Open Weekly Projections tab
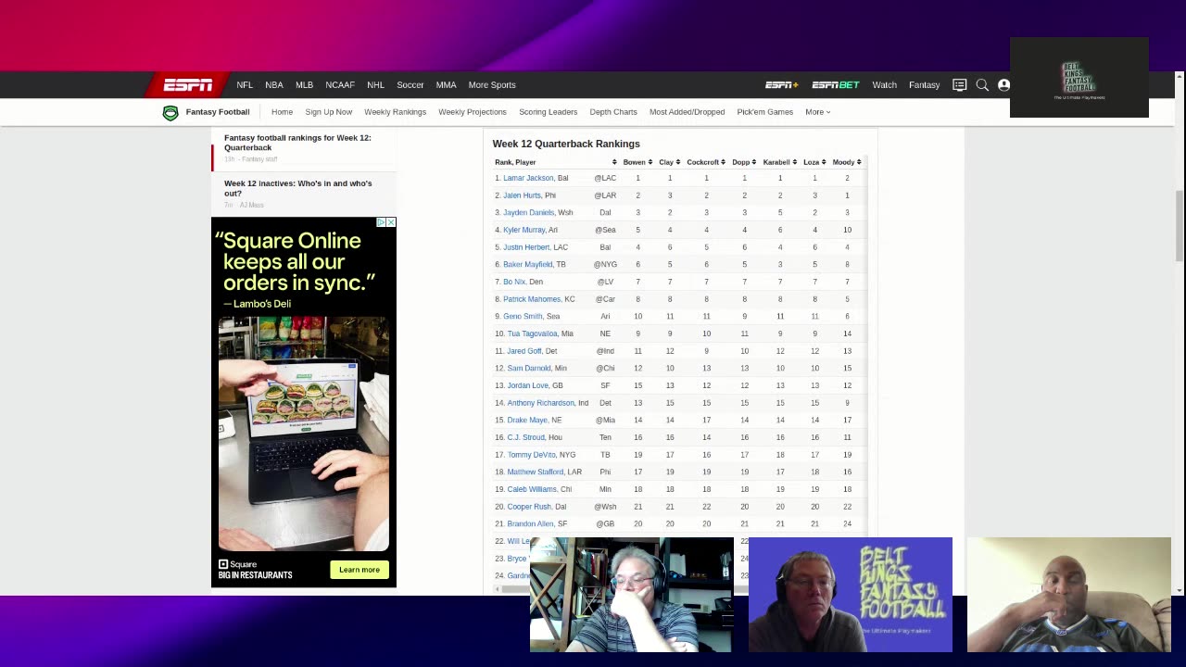This screenshot has width=1186, height=667. tap(473, 112)
